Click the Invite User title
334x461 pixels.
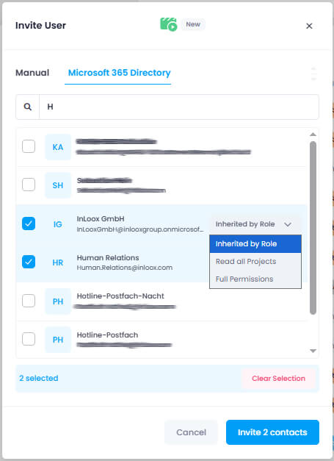40,25
